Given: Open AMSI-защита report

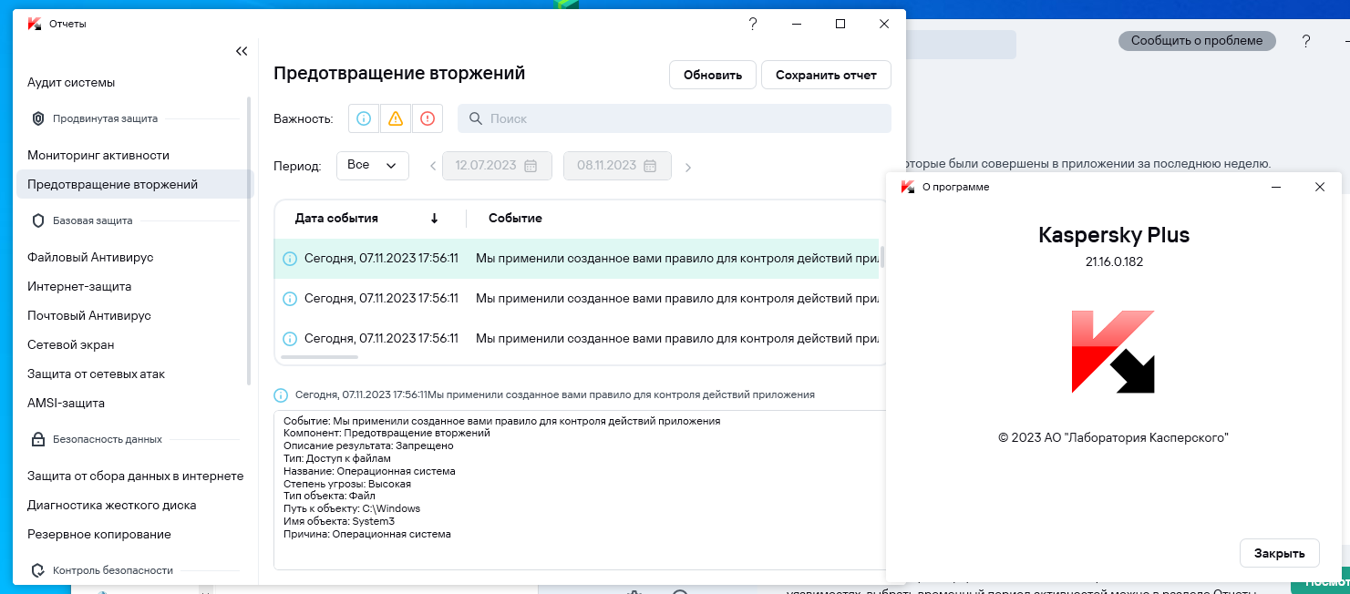Looking at the screenshot, I should click(67, 403).
